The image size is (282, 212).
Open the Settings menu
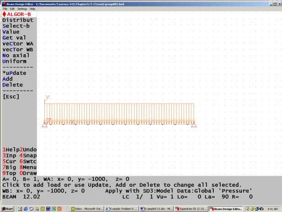coord(22,9)
